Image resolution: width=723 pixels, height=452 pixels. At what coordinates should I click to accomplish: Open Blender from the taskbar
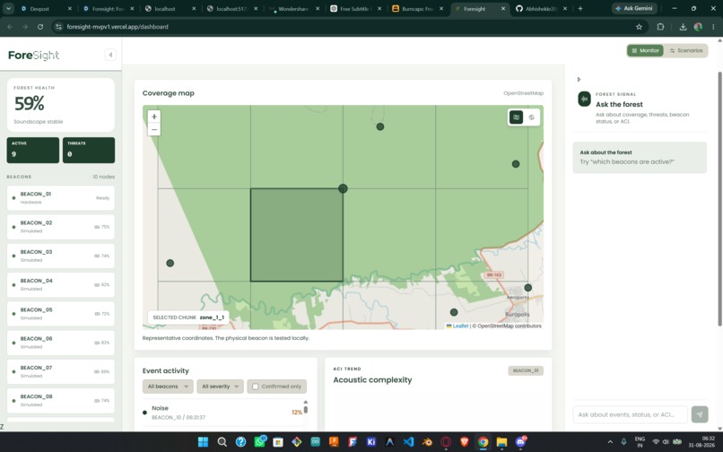tap(428, 442)
